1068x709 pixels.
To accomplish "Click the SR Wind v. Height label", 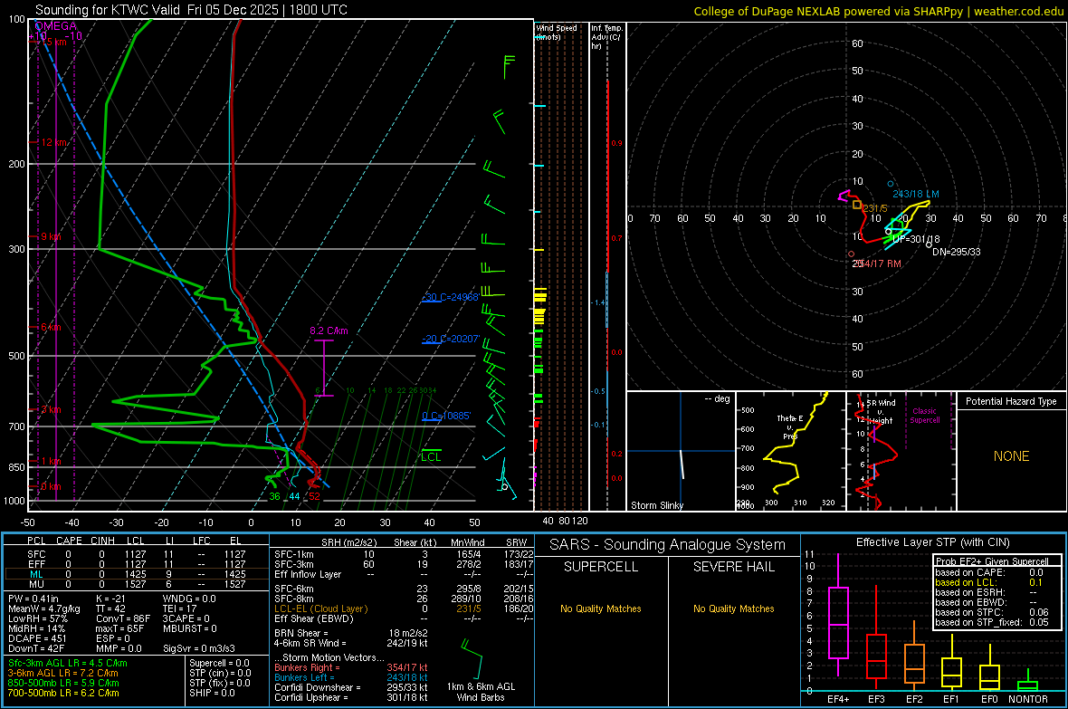I will pyautogui.click(x=880, y=412).
